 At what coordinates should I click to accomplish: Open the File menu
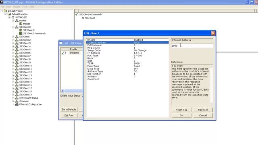click(x=2, y=7)
